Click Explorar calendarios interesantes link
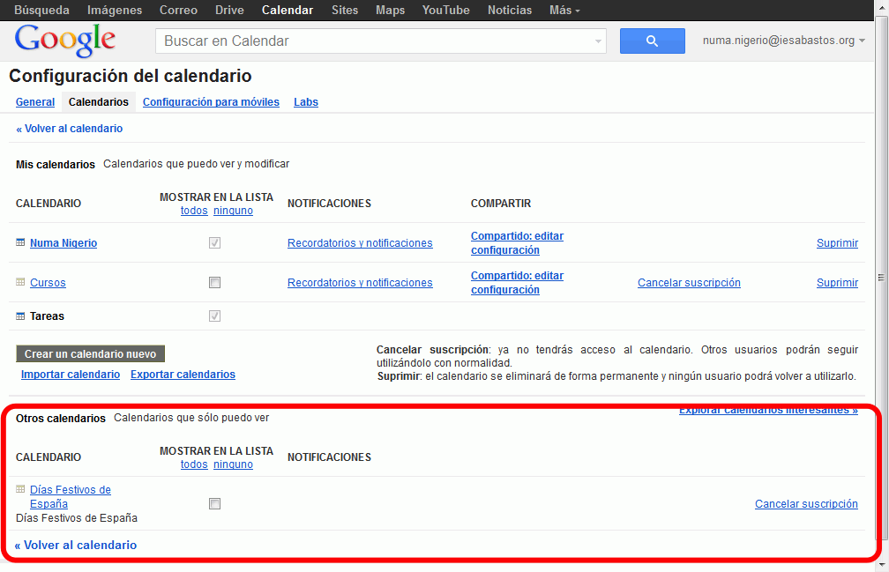889x572 pixels. [768, 410]
